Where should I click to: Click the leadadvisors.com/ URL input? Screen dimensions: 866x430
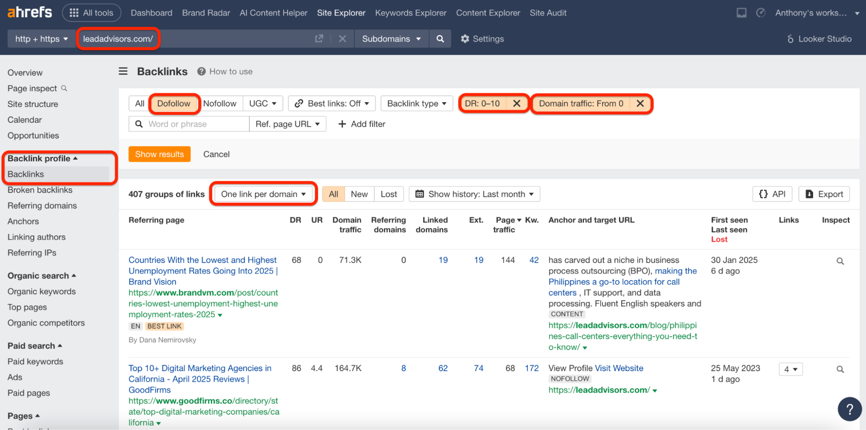[x=195, y=39]
